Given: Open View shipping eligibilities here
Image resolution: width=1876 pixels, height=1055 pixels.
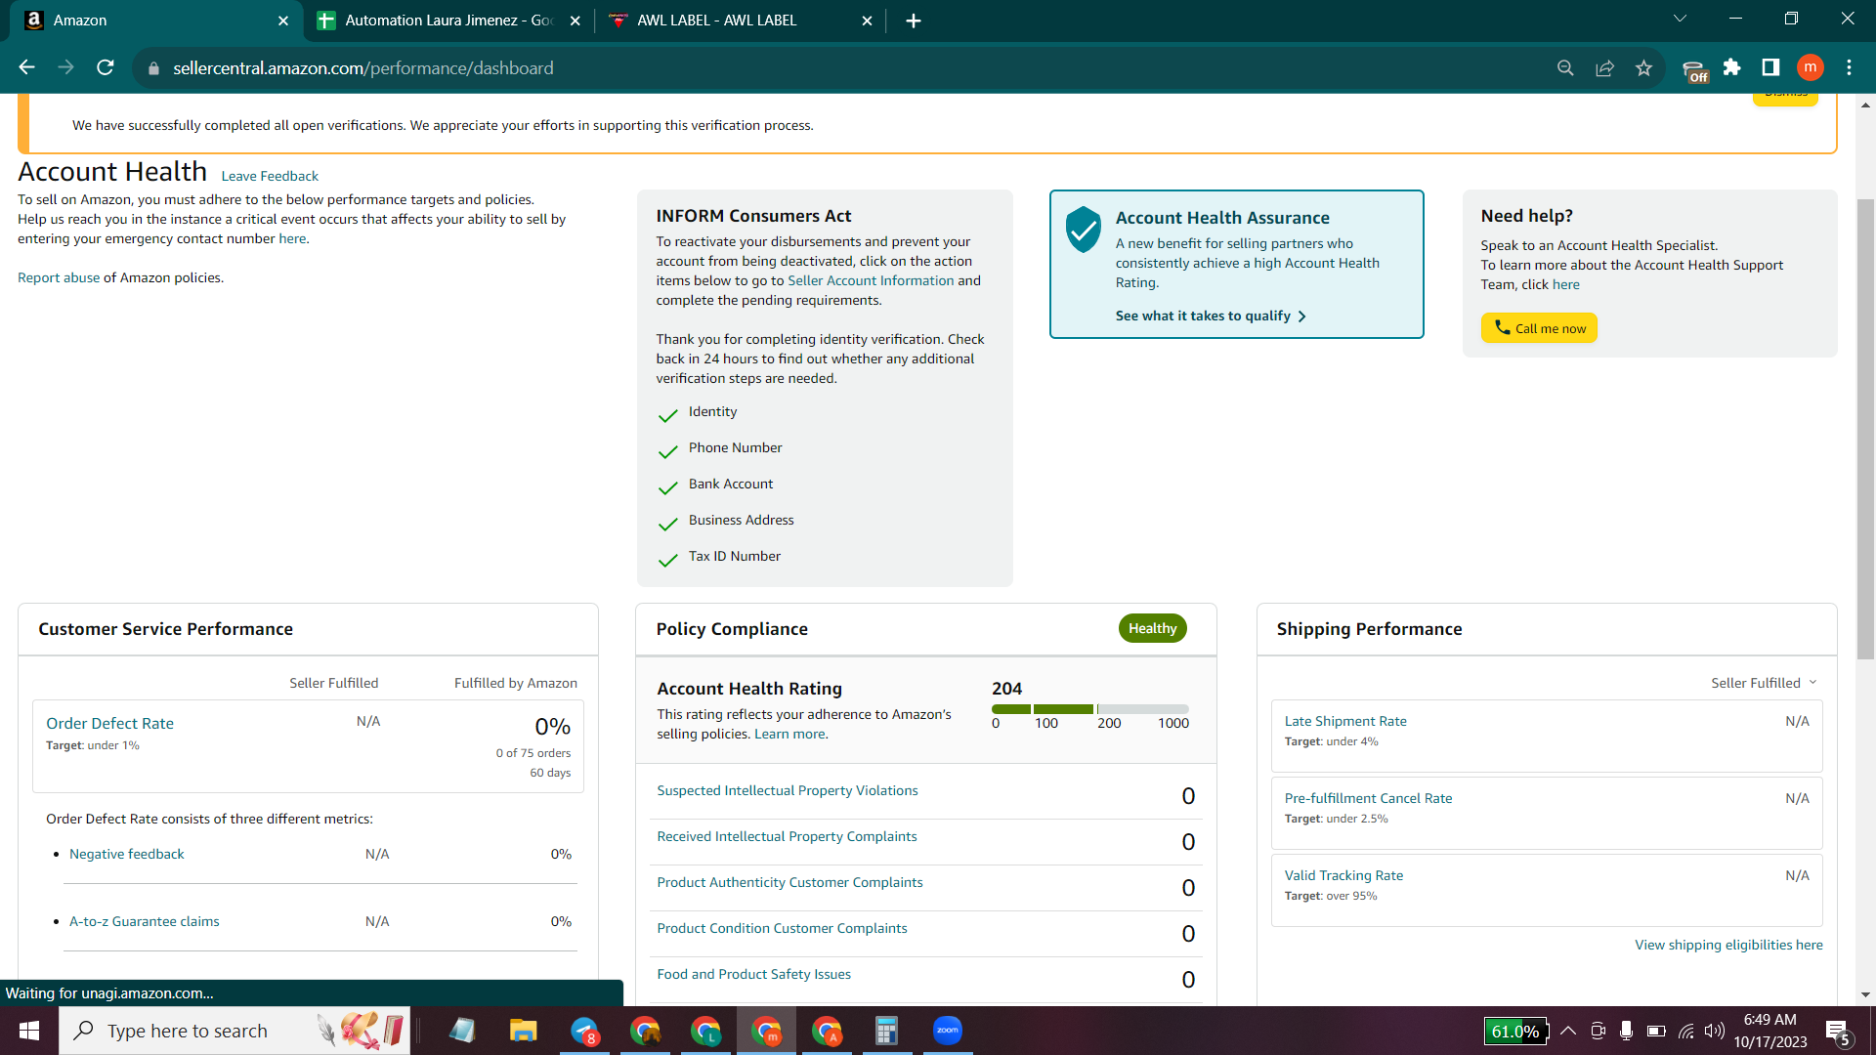Looking at the screenshot, I should coord(1728,945).
